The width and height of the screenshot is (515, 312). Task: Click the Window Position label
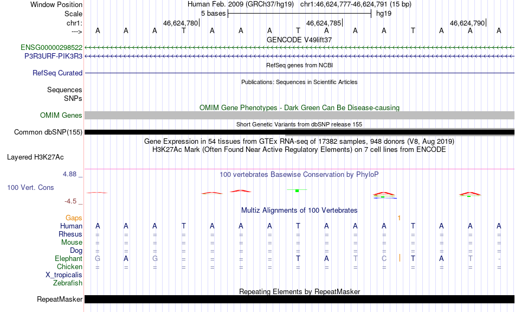56,4
